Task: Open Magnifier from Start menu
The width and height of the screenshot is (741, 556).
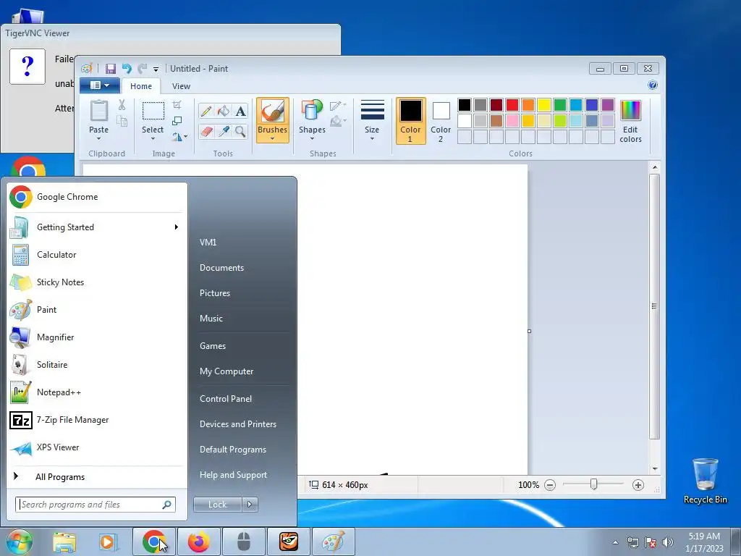Action: (x=97, y=337)
